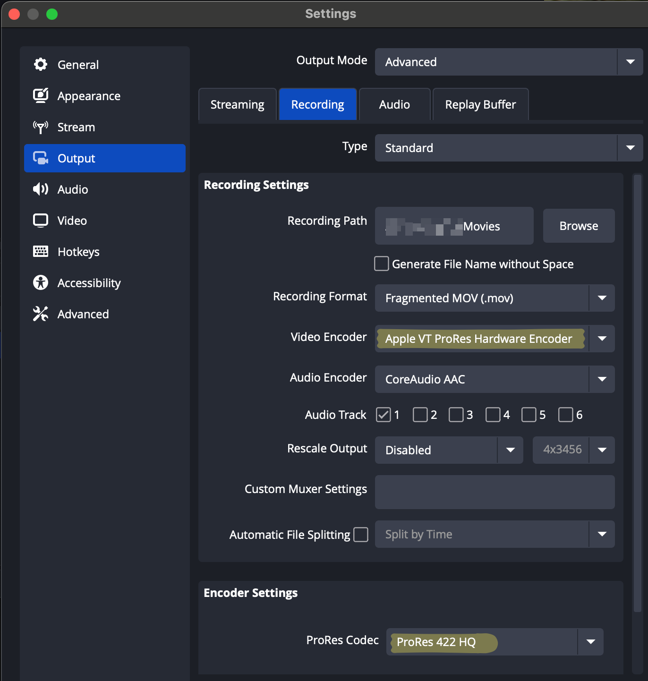This screenshot has height=681, width=648.
Task: Click the vertical scrollbar of the recording settings
Action: (x=637, y=392)
